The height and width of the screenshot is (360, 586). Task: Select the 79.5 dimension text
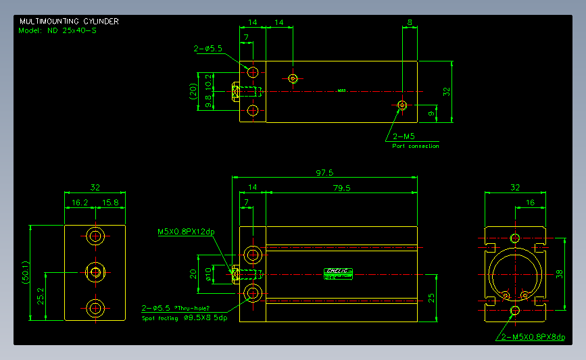click(341, 188)
